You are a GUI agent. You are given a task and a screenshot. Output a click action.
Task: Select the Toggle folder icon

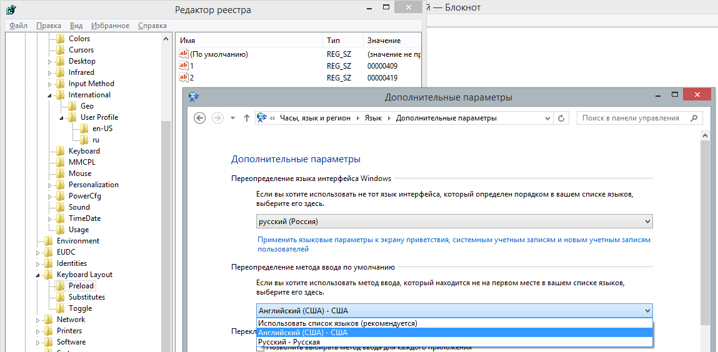[x=61, y=308]
